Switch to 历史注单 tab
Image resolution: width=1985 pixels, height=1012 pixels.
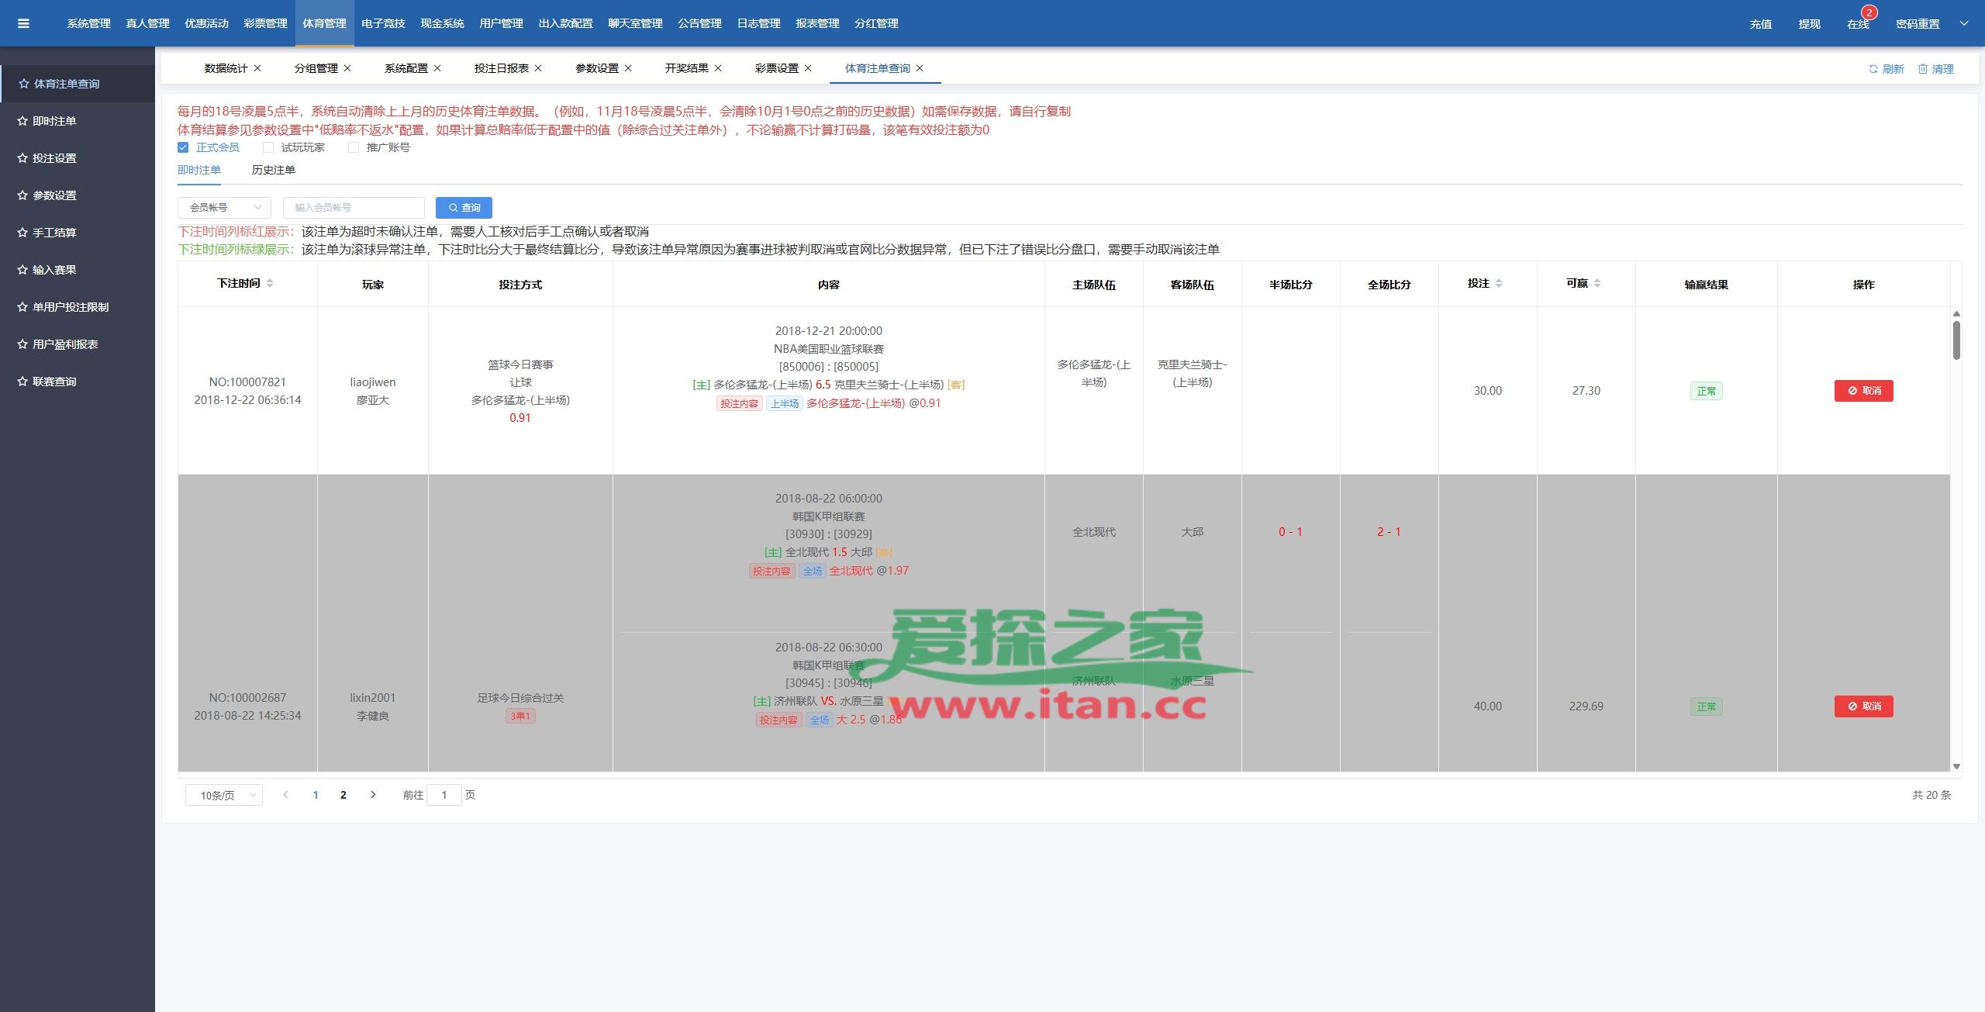pyautogui.click(x=273, y=170)
